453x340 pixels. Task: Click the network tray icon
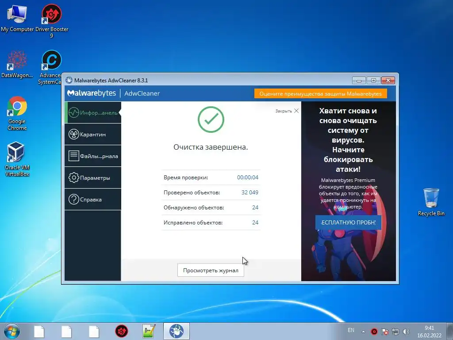coord(395,332)
